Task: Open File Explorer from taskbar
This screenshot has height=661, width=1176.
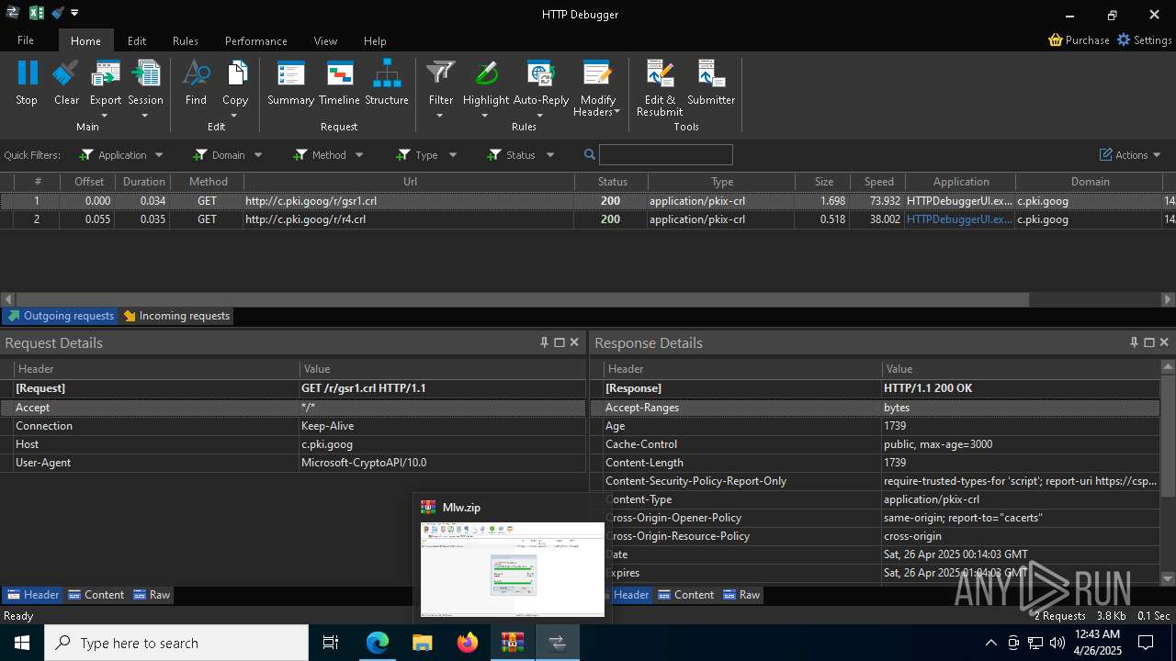Action: pyautogui.click(x=423, y=643)
